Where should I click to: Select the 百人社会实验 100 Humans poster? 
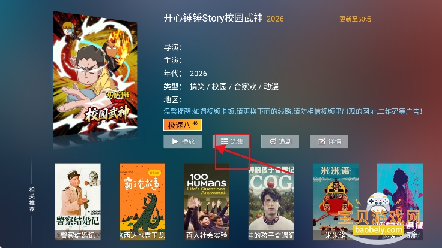[207, 202]
